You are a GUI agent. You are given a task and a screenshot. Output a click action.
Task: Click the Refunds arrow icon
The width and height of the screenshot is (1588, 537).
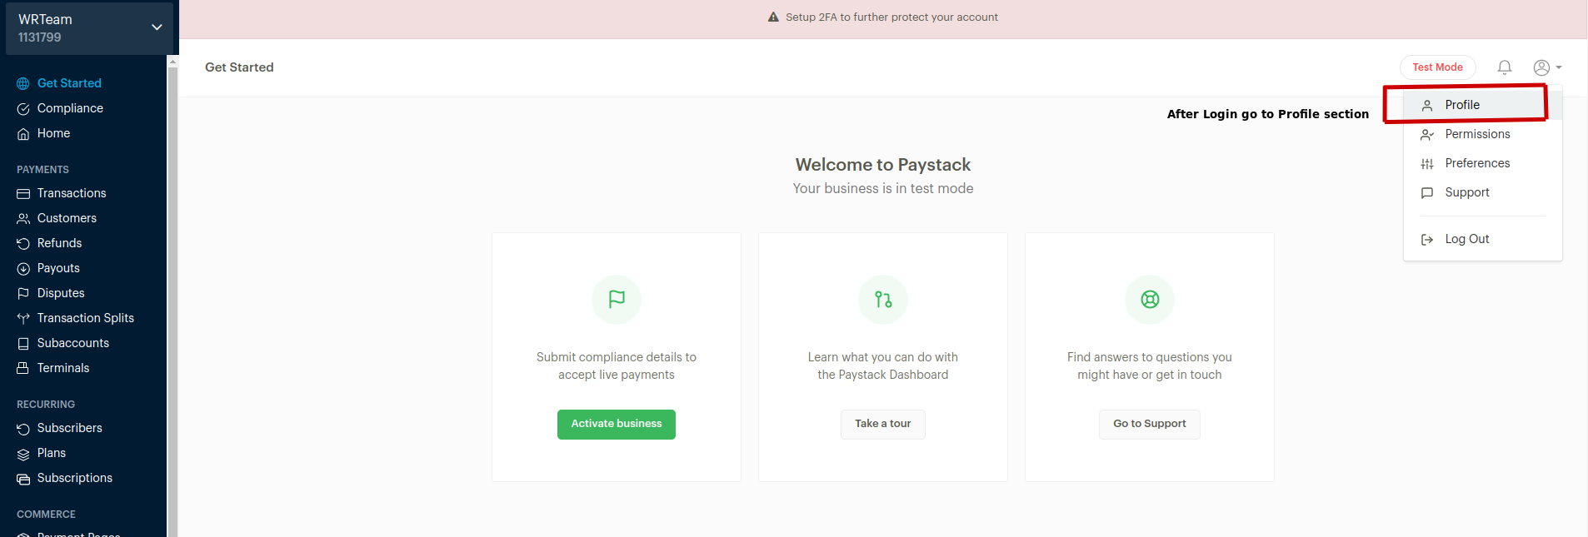23,244
